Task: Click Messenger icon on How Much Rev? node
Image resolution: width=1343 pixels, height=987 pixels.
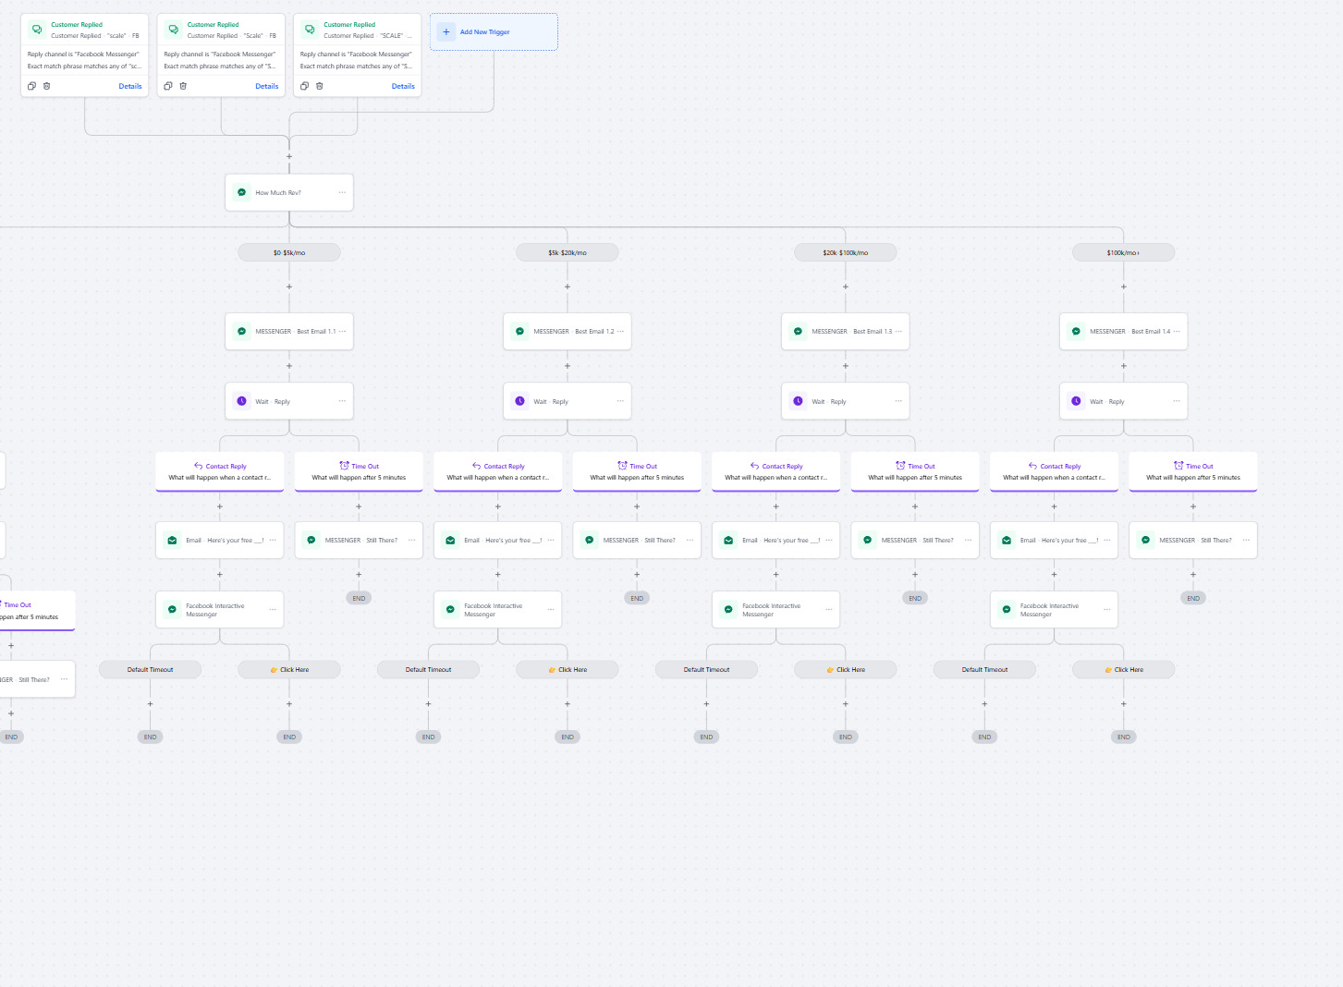Action: (x=242, y=193)
